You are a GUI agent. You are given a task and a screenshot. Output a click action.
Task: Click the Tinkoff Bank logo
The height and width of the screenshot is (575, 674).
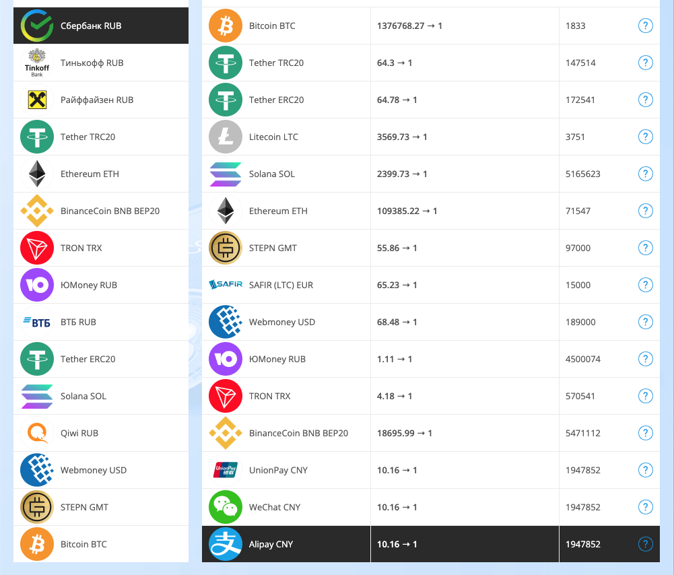tap(37, 63)
